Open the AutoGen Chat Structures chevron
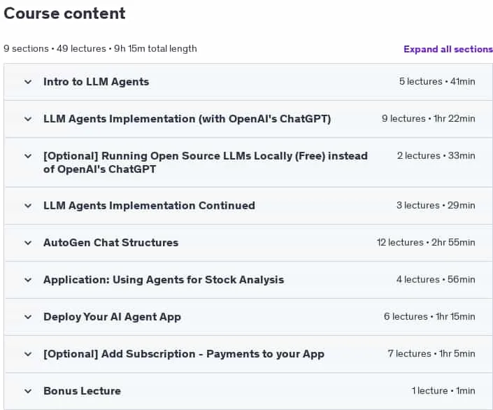Screen dimensions: 493x410 (28, 243)
